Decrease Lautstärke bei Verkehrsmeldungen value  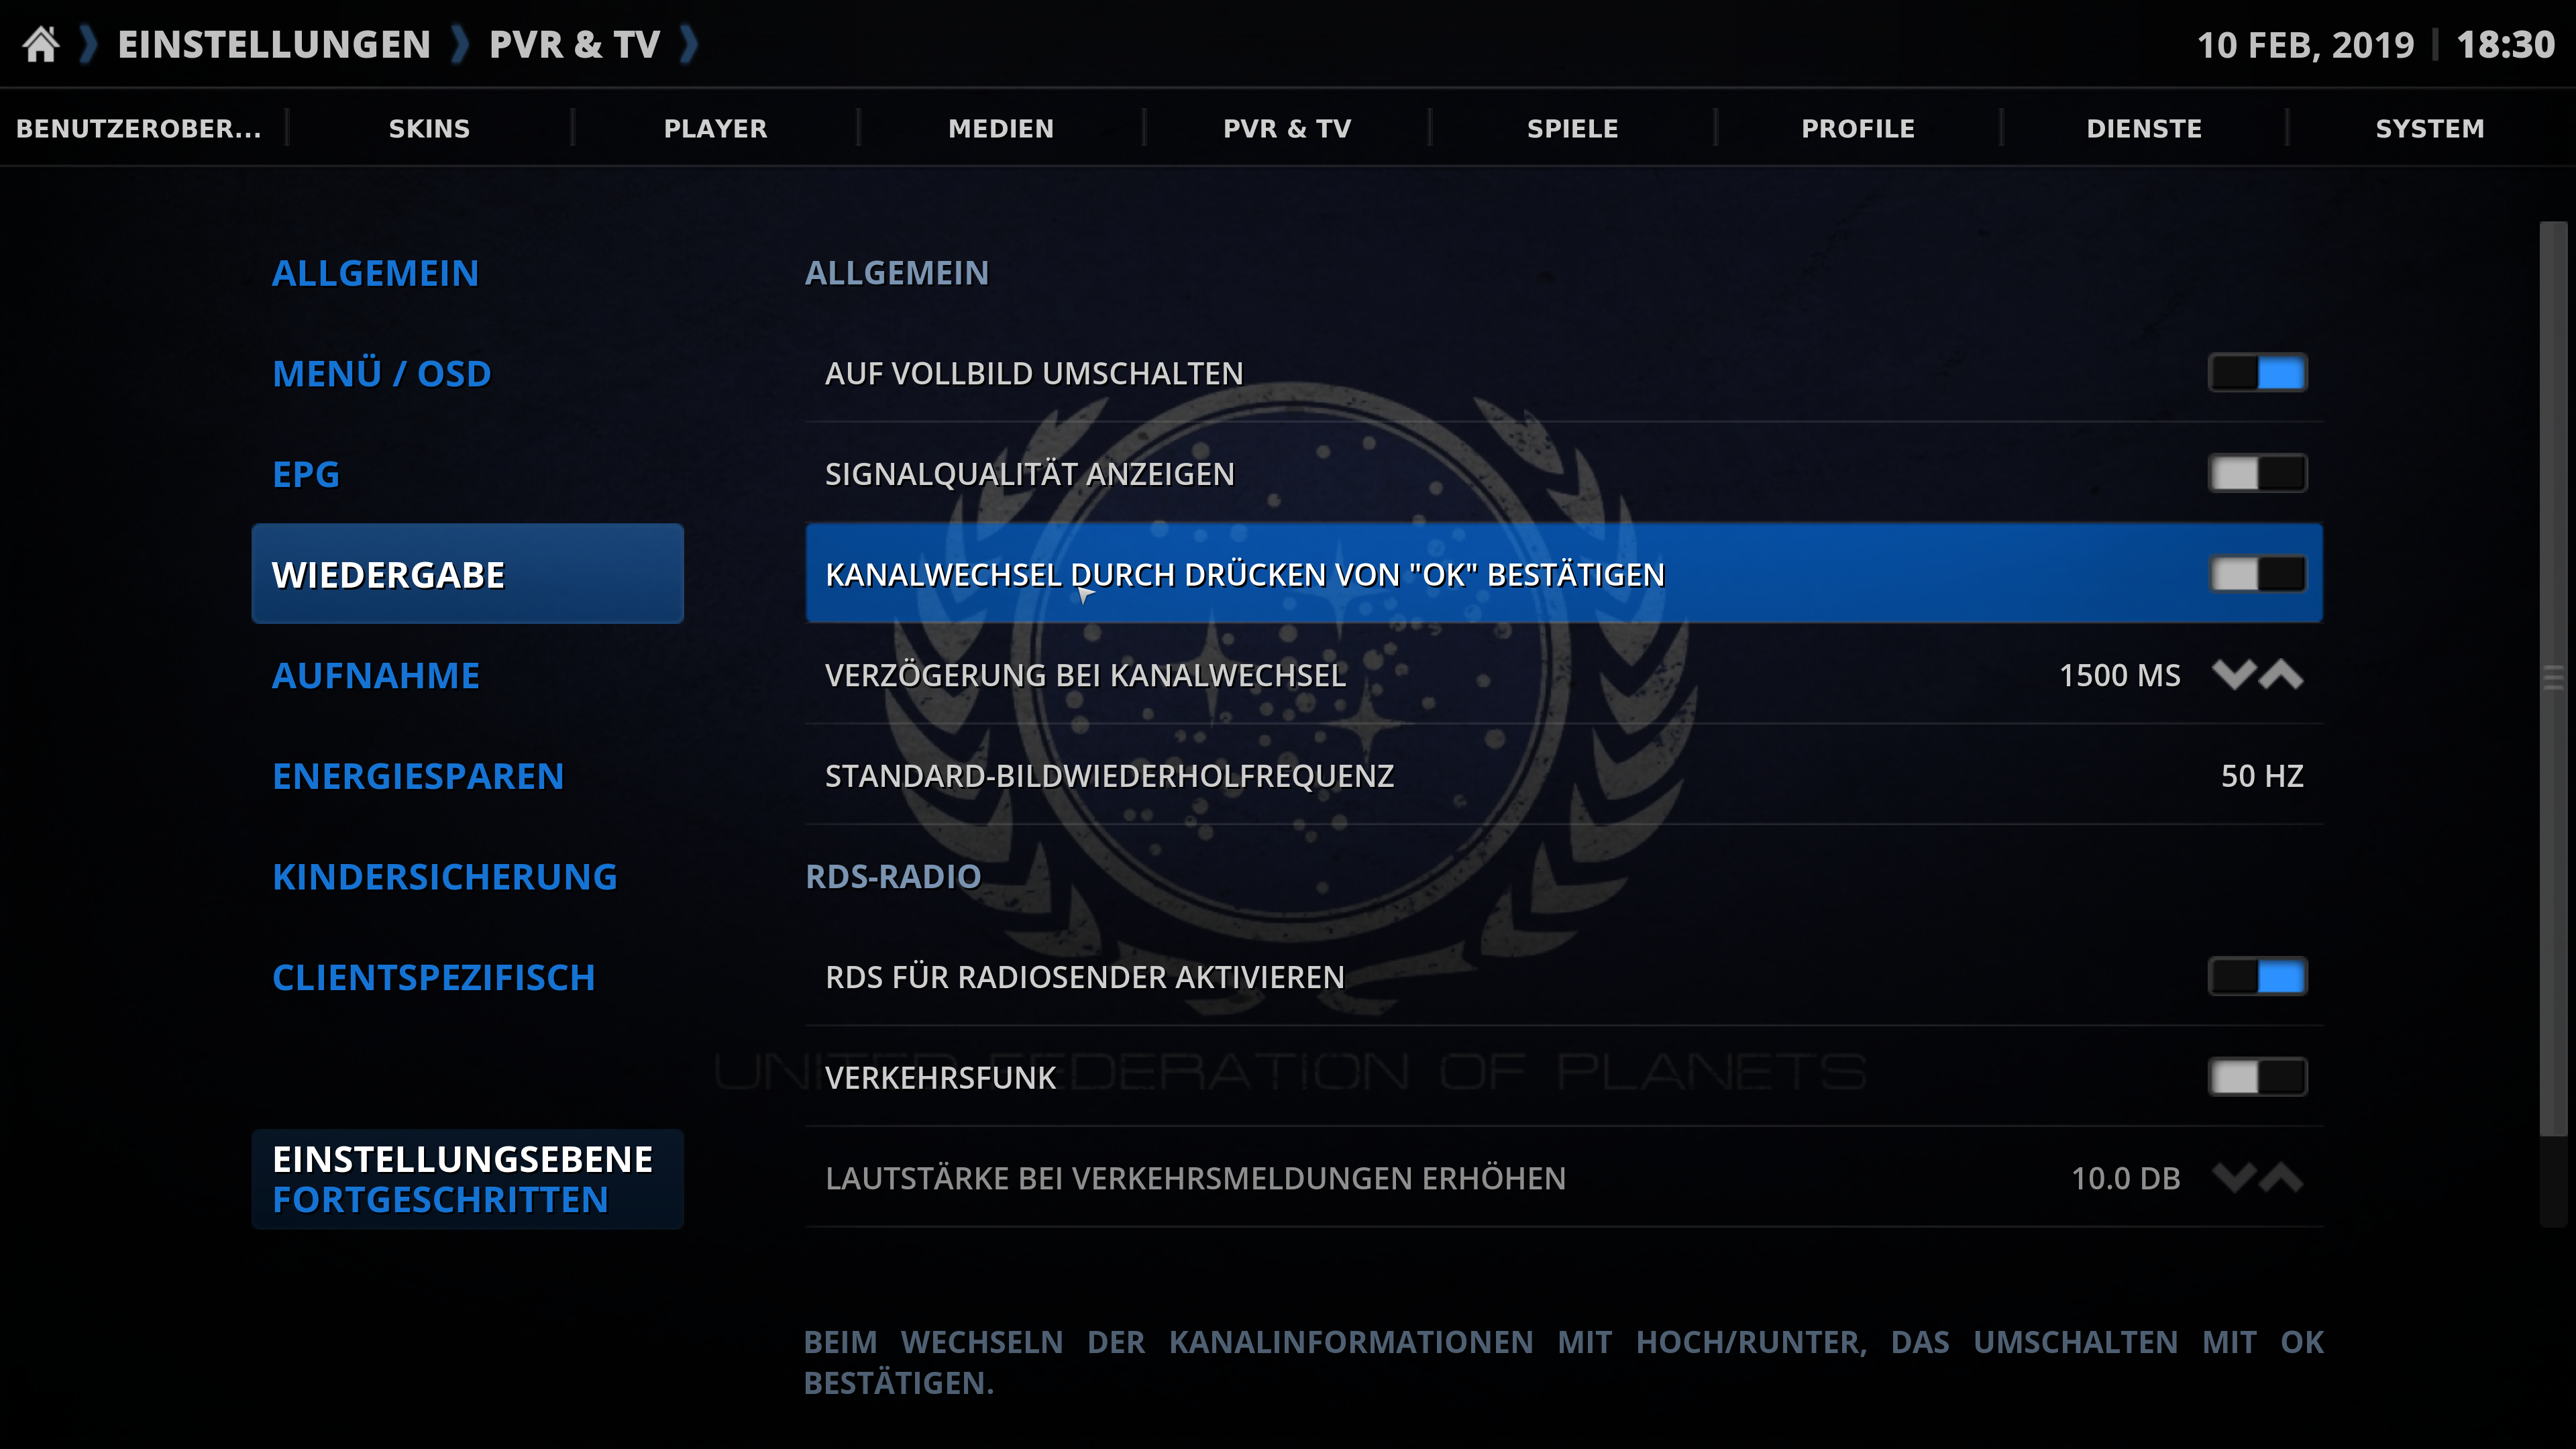pyautogui.click(x=2234, y=1178)
